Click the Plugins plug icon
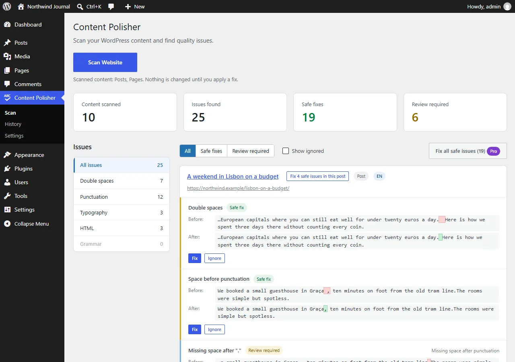The image size is (515, 362). point(7,169)
